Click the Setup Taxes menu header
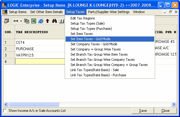 click(75, 12)
